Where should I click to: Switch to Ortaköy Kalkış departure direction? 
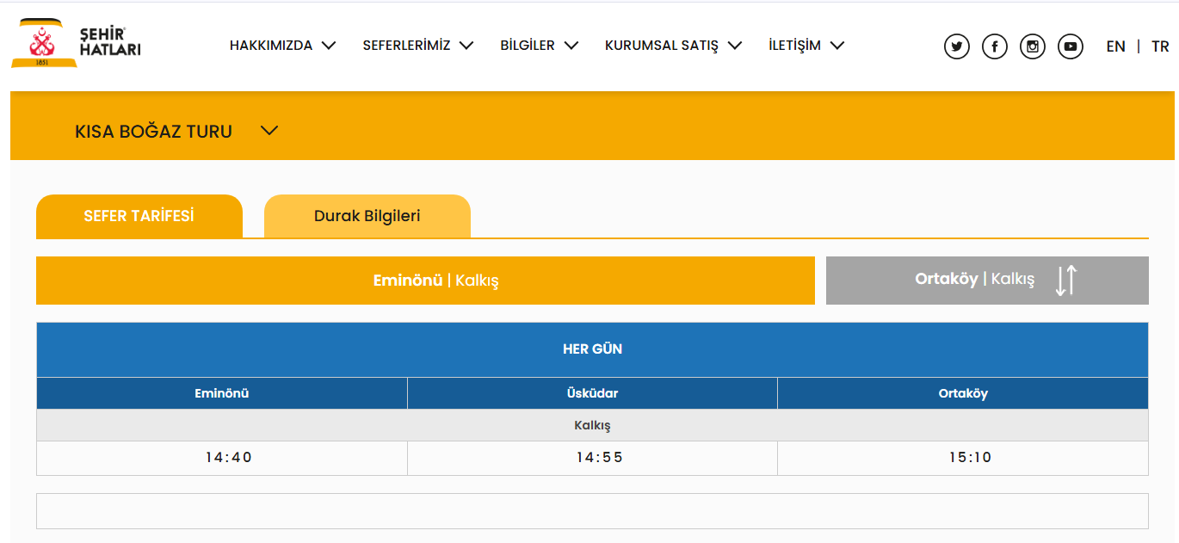click(973, 280)
